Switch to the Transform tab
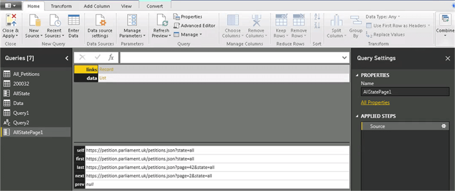 pos(61,6)
